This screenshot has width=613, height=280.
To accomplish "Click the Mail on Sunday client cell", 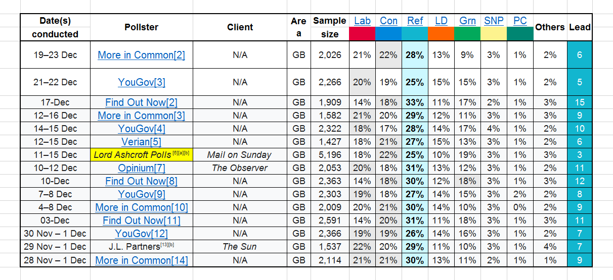I will 240,155.
